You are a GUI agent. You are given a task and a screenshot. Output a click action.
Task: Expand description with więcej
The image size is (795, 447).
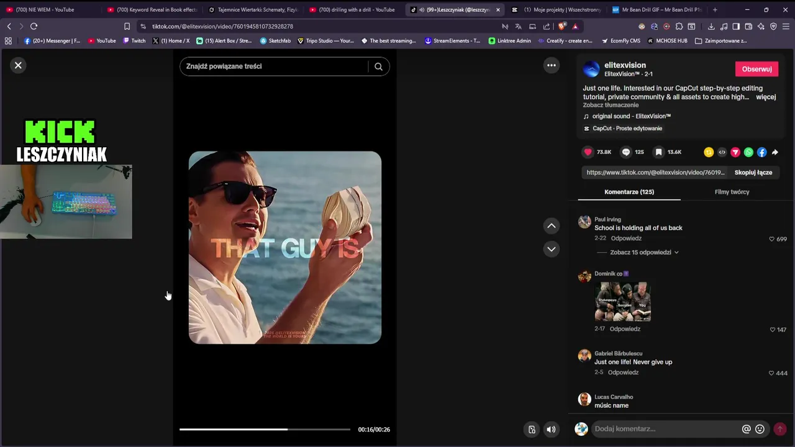pos(766,97)
